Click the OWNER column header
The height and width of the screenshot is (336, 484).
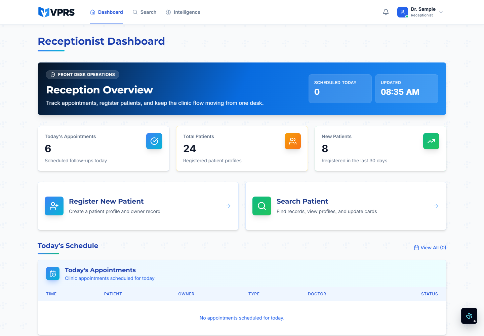[186, 294]
